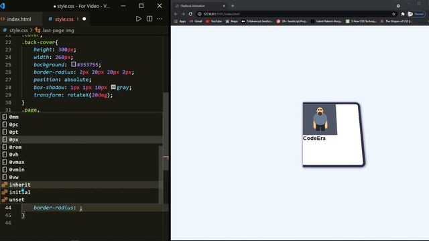The width and height of the screenshot is (429, 241).
Task: Click the VS Code logo in title bar
Action: (x=3, y=6)
